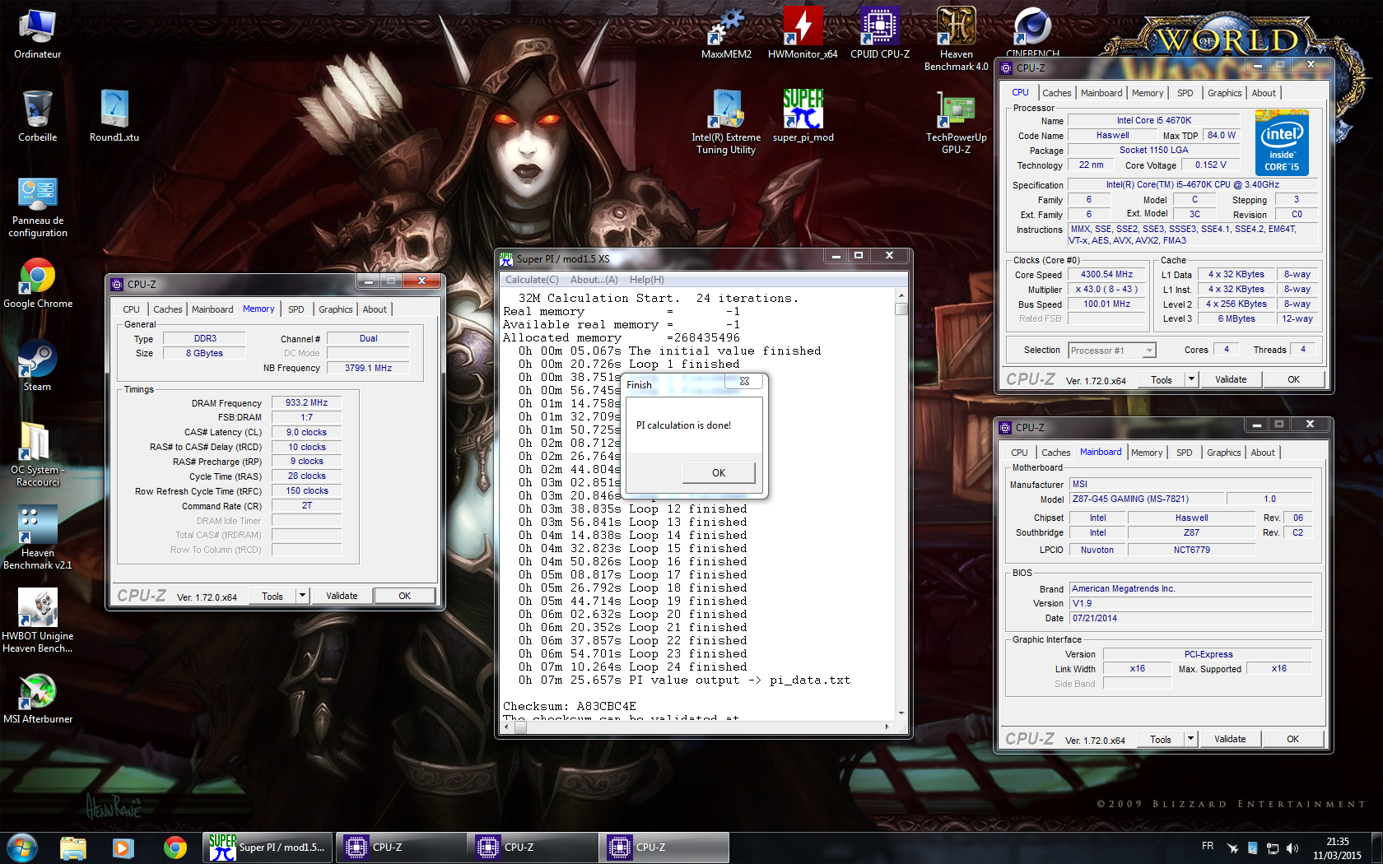This screenshot has height=864, width=1383.
Task: Expand Tools dropdown arrow in Mainboard CPU-Z window
Action: (1190, 739)
